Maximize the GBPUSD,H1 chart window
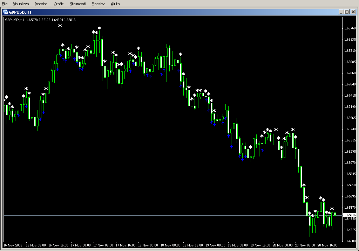This screenshot has width=359, height=251. pyautogui.click(x=347, y=12)
